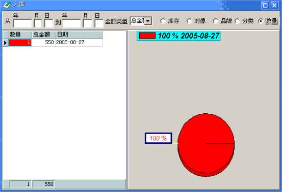The height and width of the screenshot is (192, 282).
Task: Click the 100 % label next to the pie
Action: pos(158,138)
